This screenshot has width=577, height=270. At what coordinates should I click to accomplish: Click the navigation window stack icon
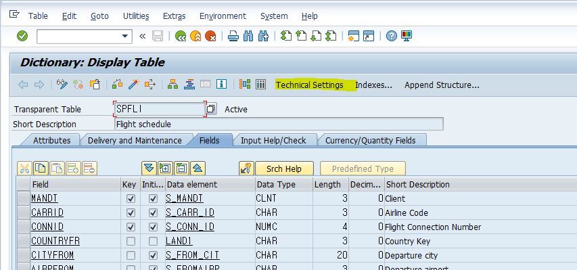pos(189,85)
